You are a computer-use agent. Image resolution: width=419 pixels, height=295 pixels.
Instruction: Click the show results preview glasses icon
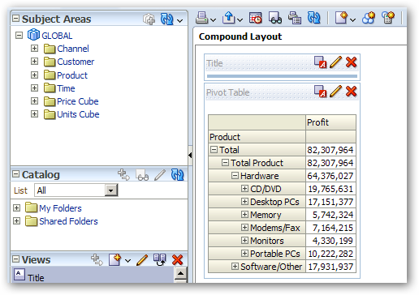(x=275, y=18)
